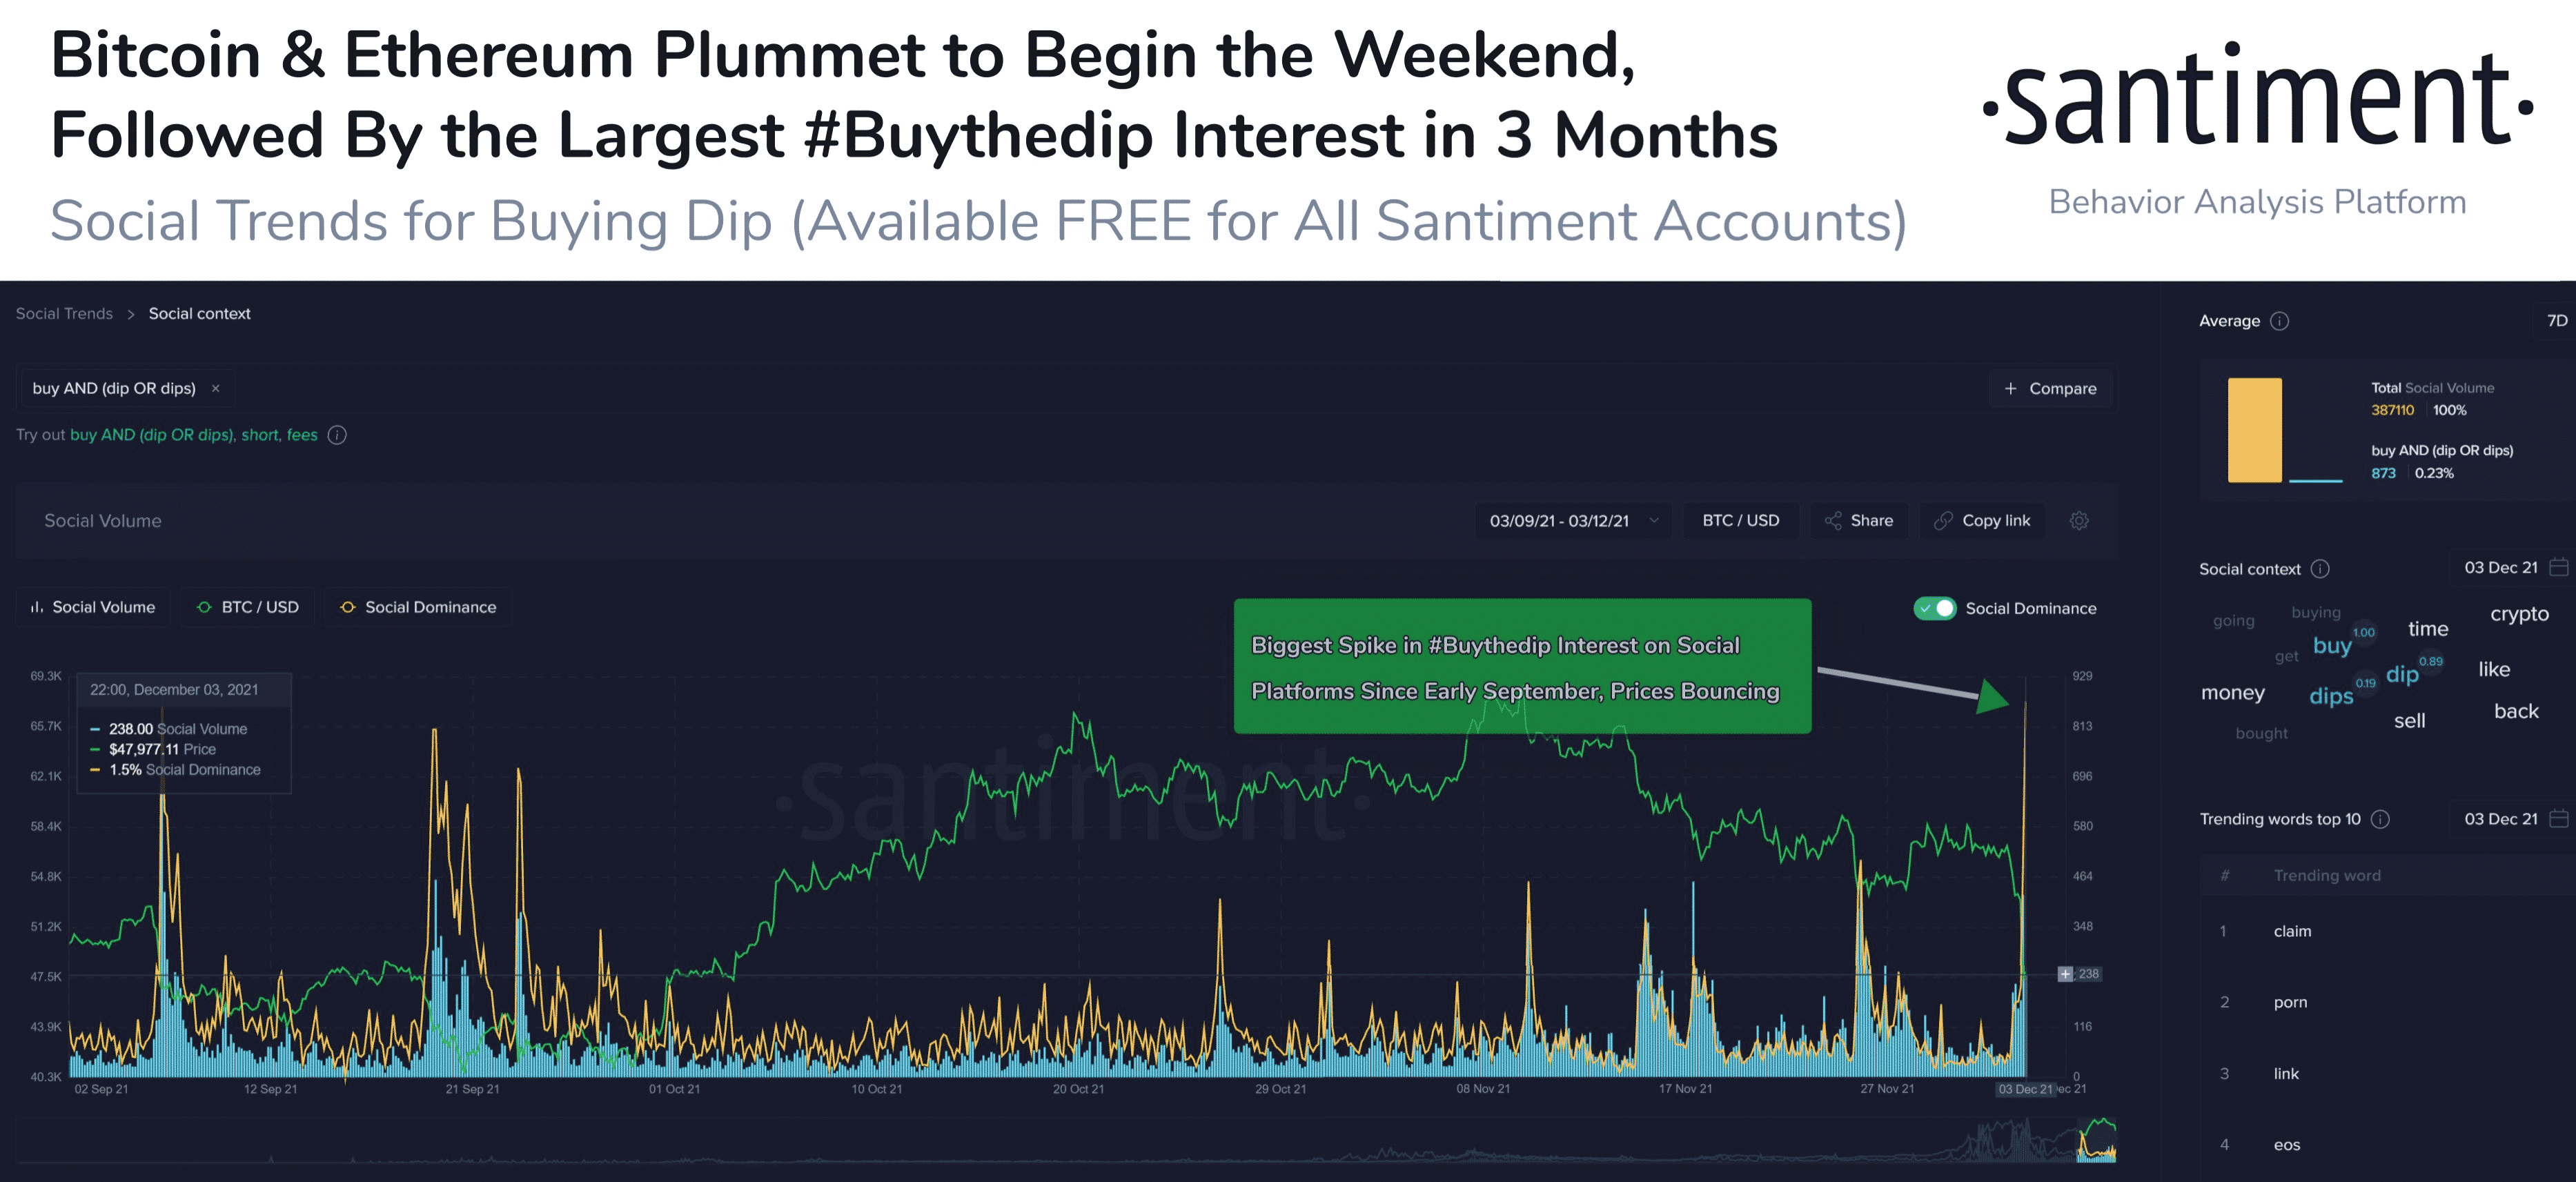Turn off the Social Dominance switch

[x=1934, y=608]
